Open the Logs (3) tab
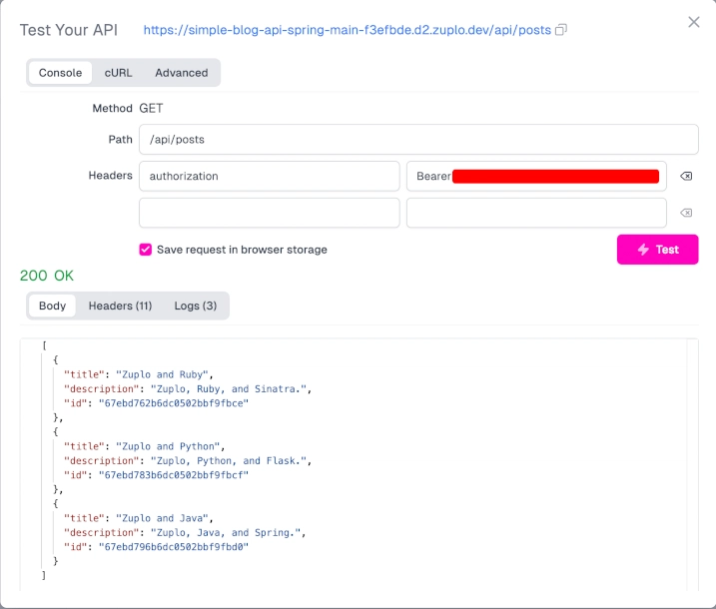Viewport: 716px width, 609px height. 196,305
